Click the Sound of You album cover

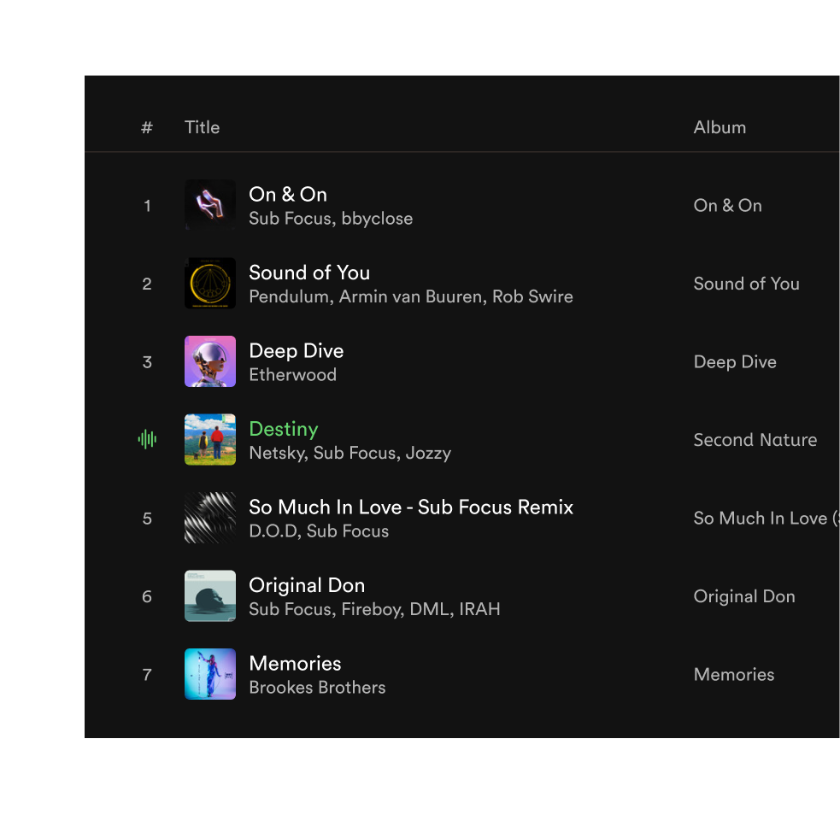point(210,283)
